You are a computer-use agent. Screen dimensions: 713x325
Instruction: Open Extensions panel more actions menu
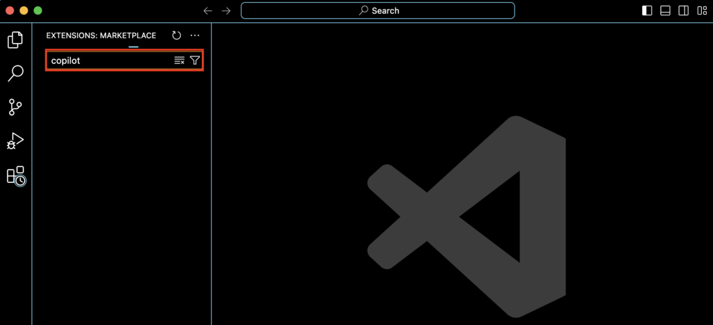tap(195, 35)
